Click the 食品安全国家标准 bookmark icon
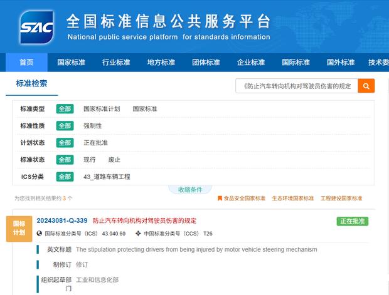Viewport: 389px width, 295px height. pos(220,199)
